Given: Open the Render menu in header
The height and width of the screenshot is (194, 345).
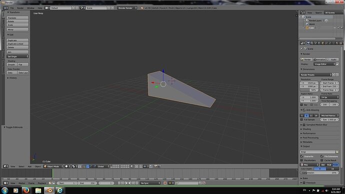Looking at the screenshot, I should click(x=20, y=8).
